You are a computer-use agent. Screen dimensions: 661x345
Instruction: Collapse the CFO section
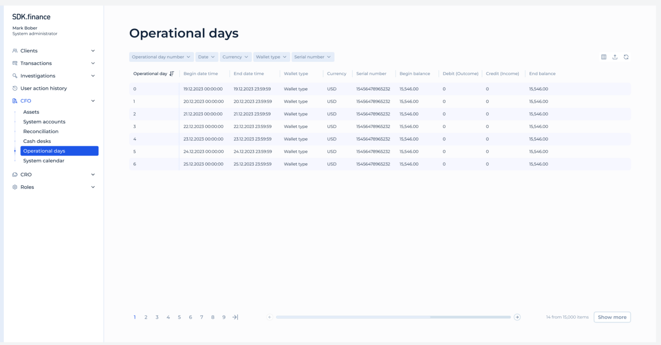(92, 101)
